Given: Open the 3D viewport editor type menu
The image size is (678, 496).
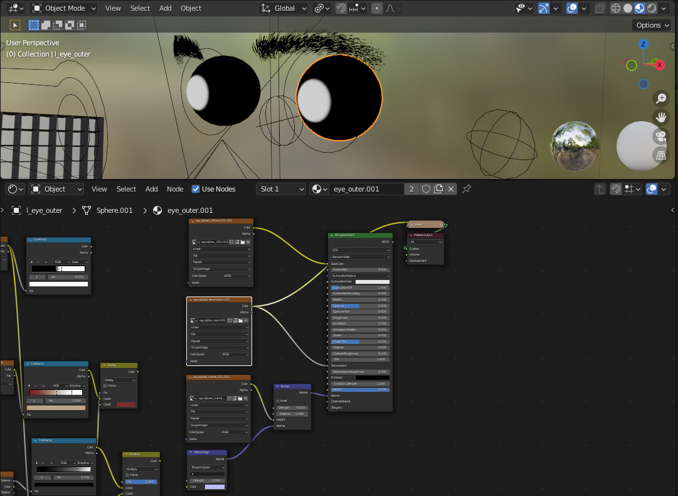Looking at the screenshot, I should click(16, 8).
